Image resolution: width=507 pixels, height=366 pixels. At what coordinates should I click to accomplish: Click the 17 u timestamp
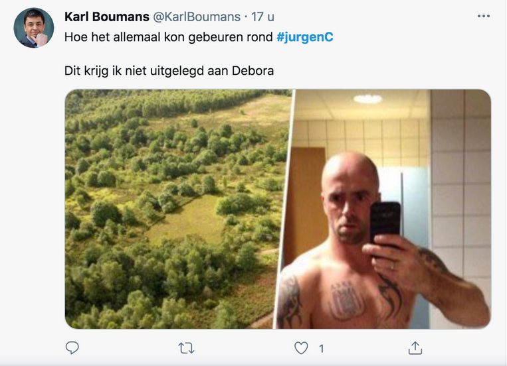pos(262,17)
